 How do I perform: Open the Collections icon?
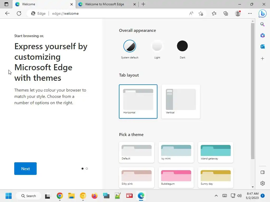pos(226,13)
